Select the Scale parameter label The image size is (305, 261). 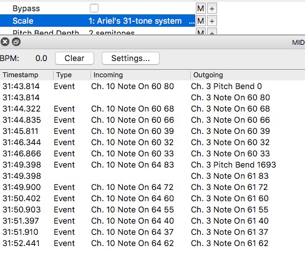pos(23,21)
